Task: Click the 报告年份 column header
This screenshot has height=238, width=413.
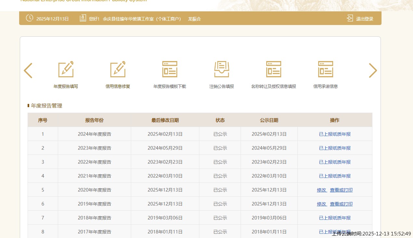Action: [94, 120]
